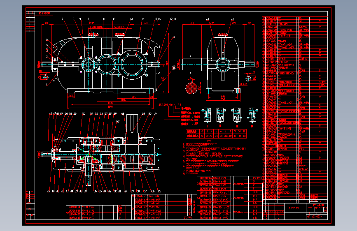Click balloon number 9 above front view

click(x=80, y=19)
